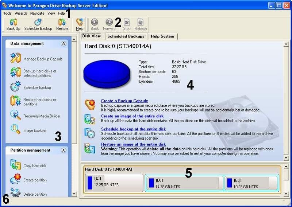Click the Restore toolbar icon
292x207 pixels.
(62, 22)
